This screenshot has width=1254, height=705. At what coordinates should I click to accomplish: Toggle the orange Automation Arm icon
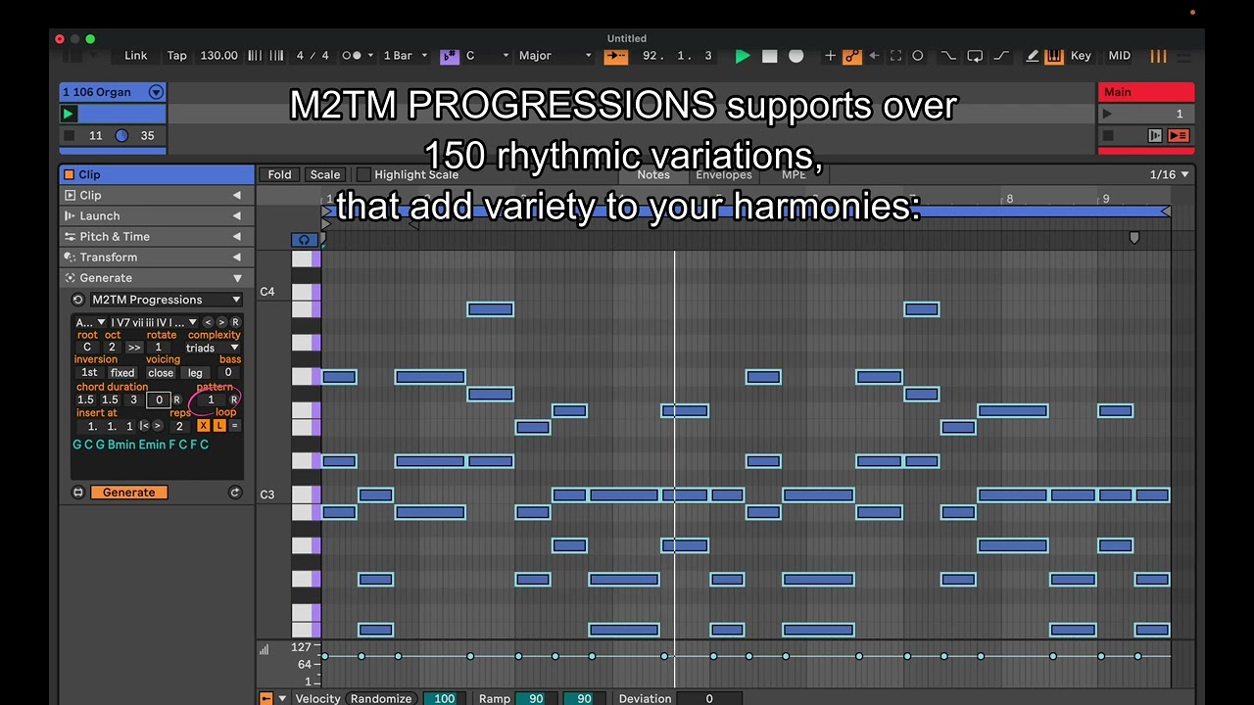(x=852, y=56)
